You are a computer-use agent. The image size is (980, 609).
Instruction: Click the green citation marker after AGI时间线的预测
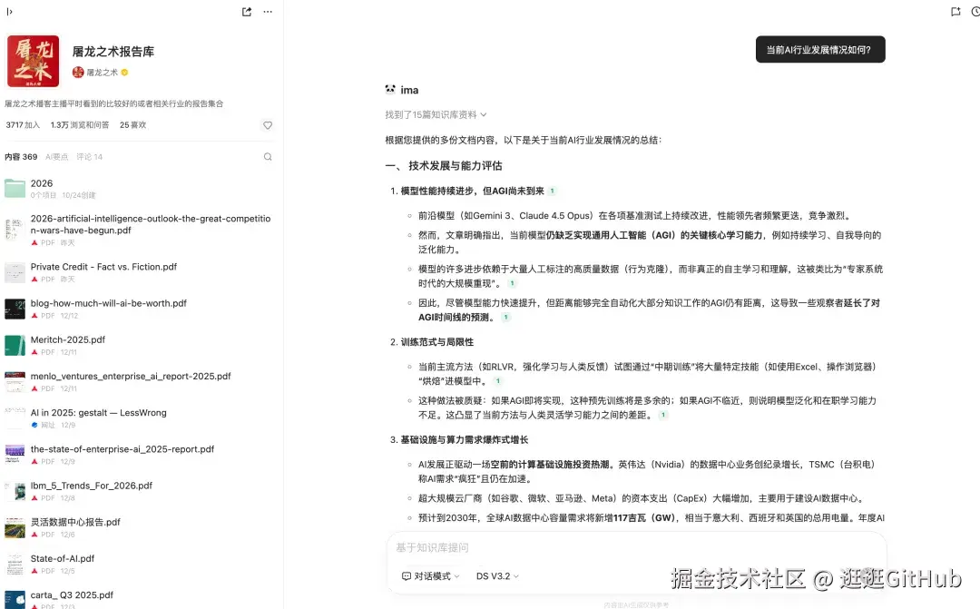coord(505,317)
